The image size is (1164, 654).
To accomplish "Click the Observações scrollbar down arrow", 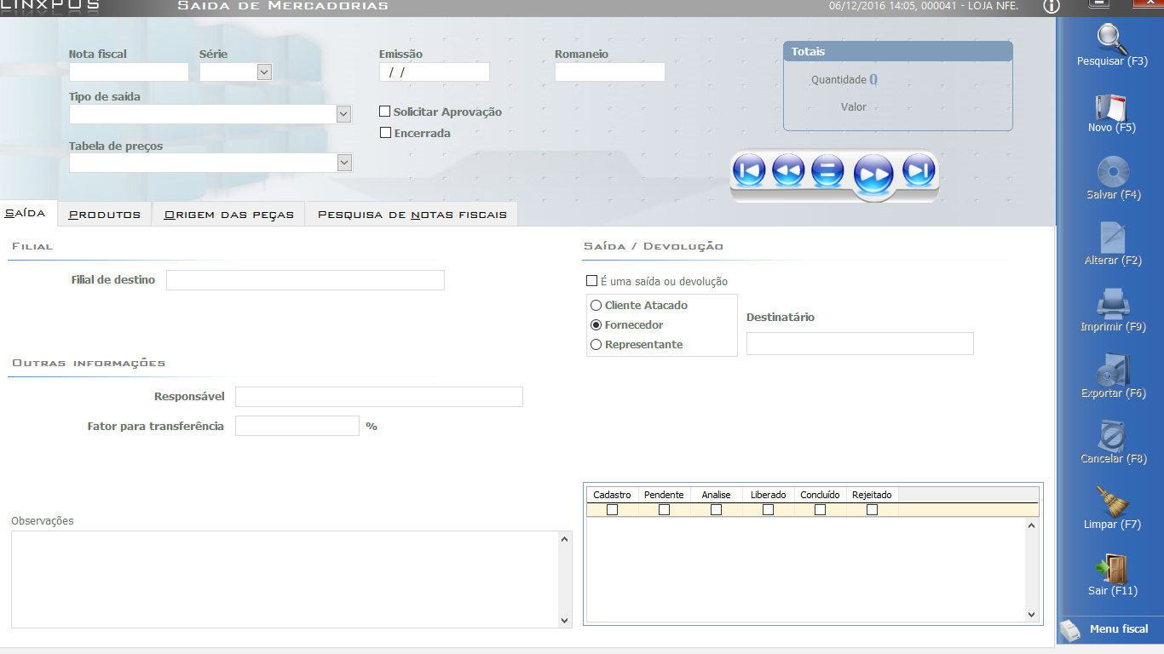I will coord(565,621).
